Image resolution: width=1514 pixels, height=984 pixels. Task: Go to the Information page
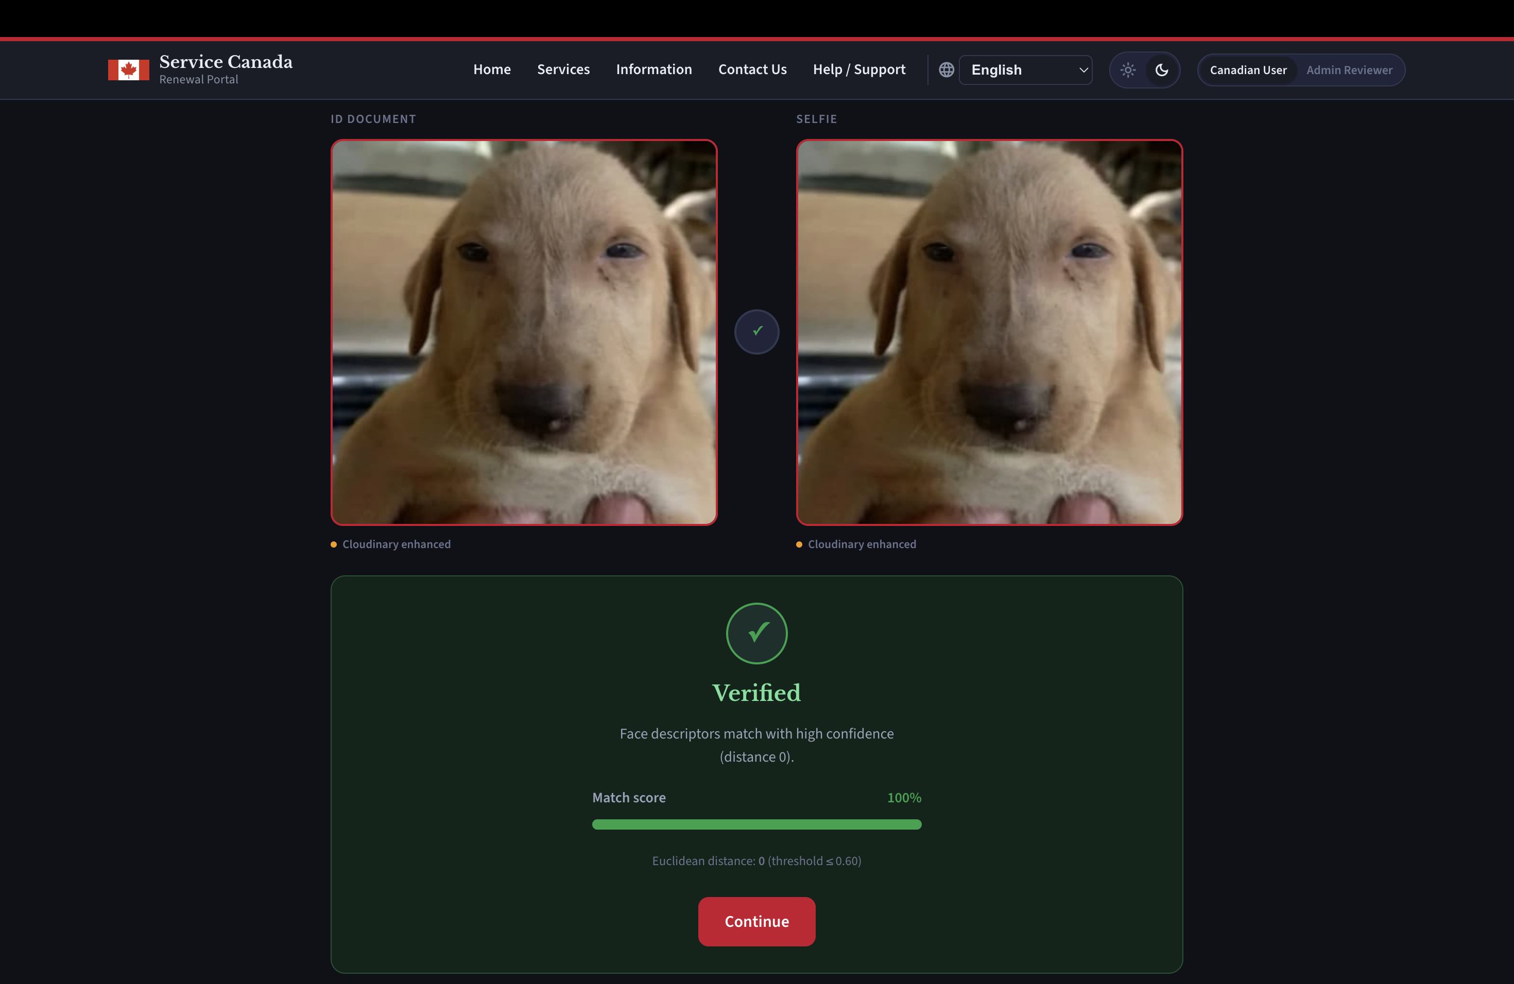coord(653,69)
